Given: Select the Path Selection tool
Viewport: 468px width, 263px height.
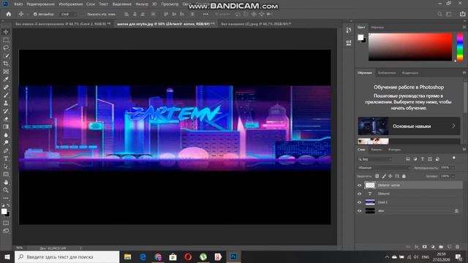Looking at the screenshot, I should coord(6,167).
